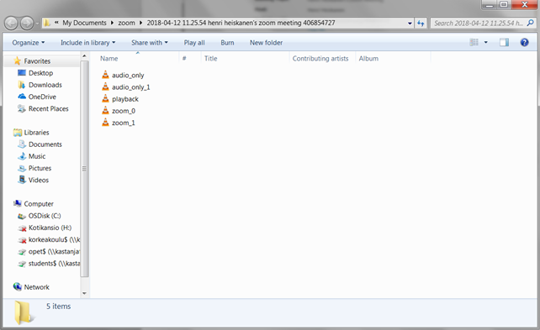The image size is (540, 330).
Task: Select Favorites in navigation pane
Action: coord(37,61)
